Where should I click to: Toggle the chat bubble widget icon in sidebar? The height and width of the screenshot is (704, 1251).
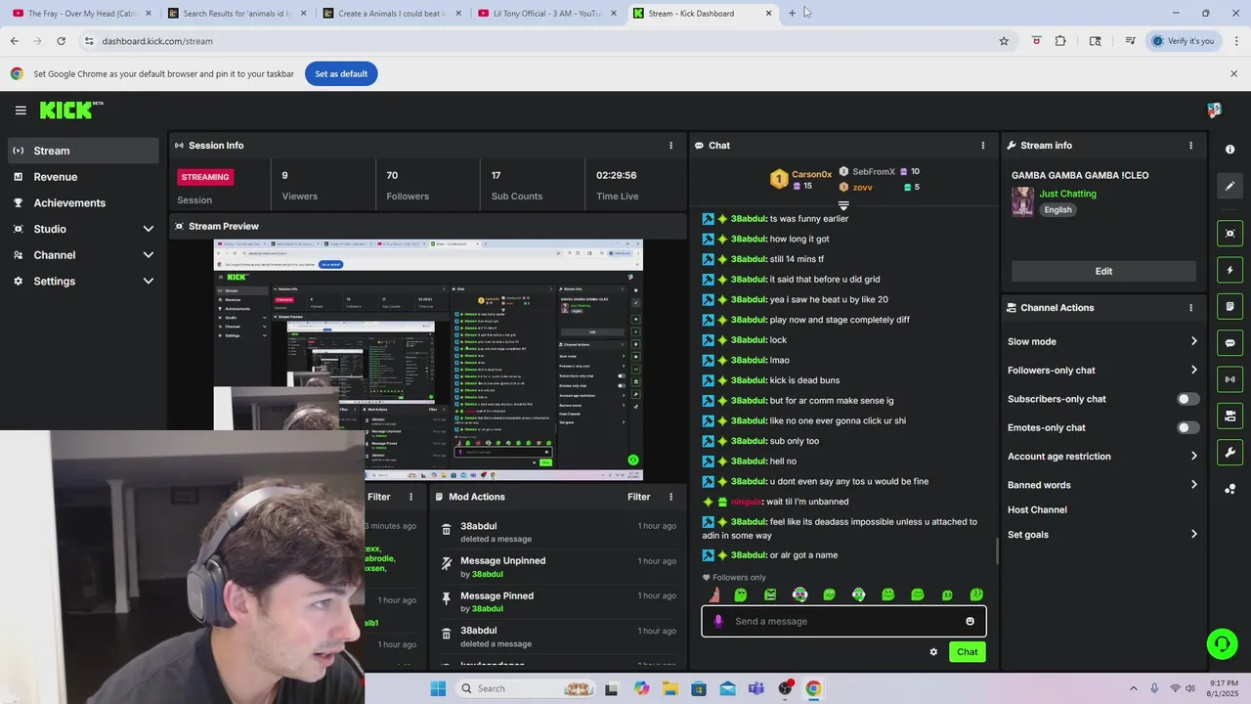click(x=1229, y=343)
